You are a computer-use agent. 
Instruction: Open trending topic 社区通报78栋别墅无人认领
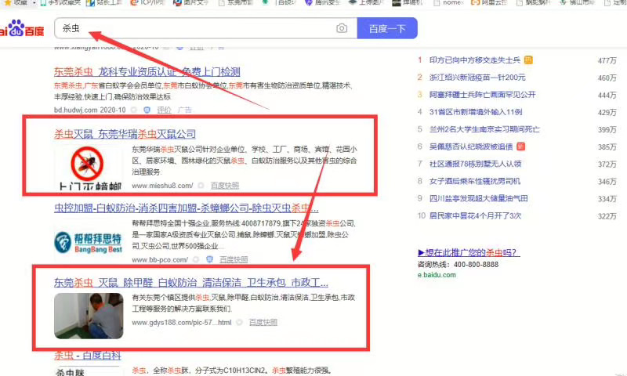476,164
